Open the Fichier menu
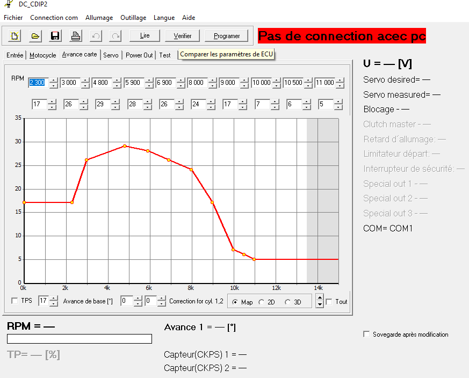 pos(13,18)
